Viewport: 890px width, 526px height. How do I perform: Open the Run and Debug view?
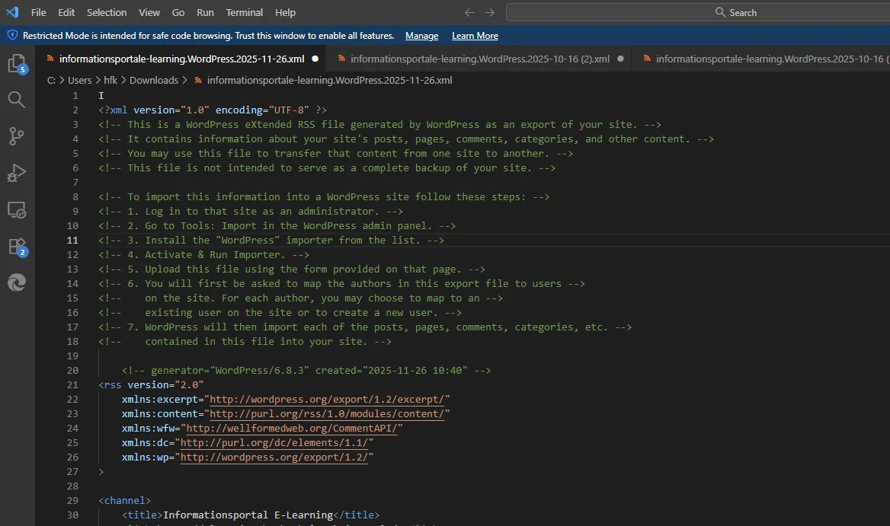pyautogui.click(x=17, y=173)
